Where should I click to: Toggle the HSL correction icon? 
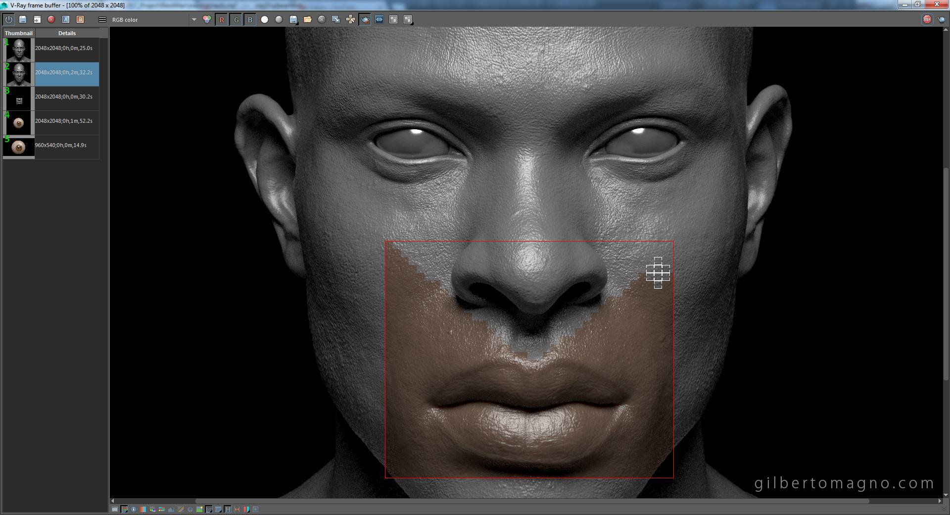(x=152, y=509)
